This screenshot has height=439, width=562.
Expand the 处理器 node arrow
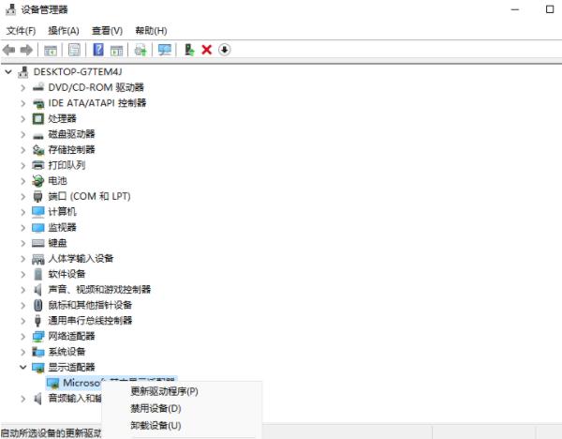coord(22,119)
